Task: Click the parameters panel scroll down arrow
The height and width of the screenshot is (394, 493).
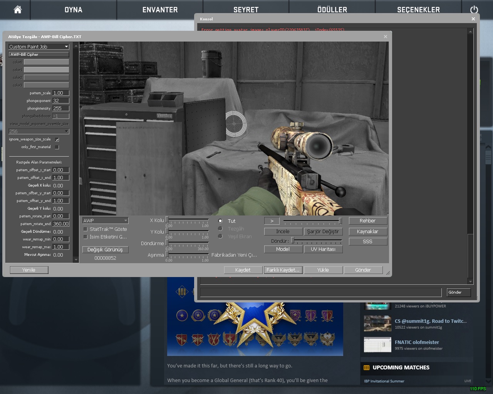Action: point(76,260)
